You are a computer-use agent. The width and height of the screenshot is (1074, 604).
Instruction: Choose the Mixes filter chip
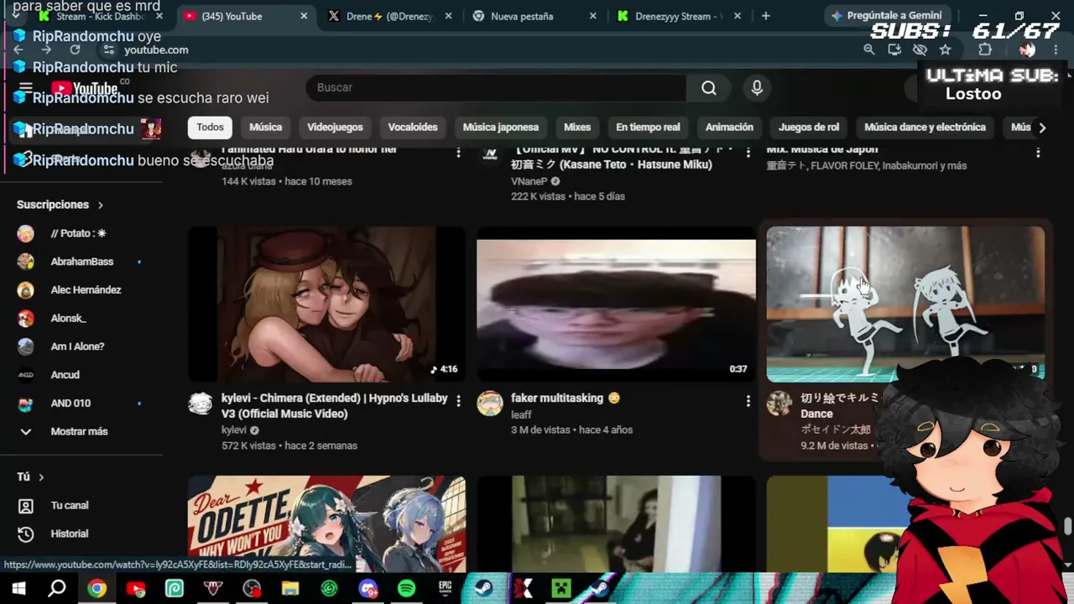click(577, 128)
